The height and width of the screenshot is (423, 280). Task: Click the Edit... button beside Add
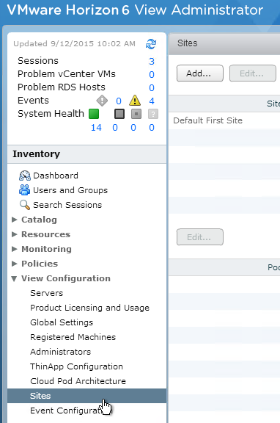click(x=253, y=73)
